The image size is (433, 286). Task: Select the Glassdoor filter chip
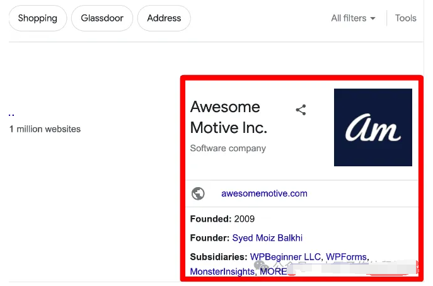click(x=102, y=18)
